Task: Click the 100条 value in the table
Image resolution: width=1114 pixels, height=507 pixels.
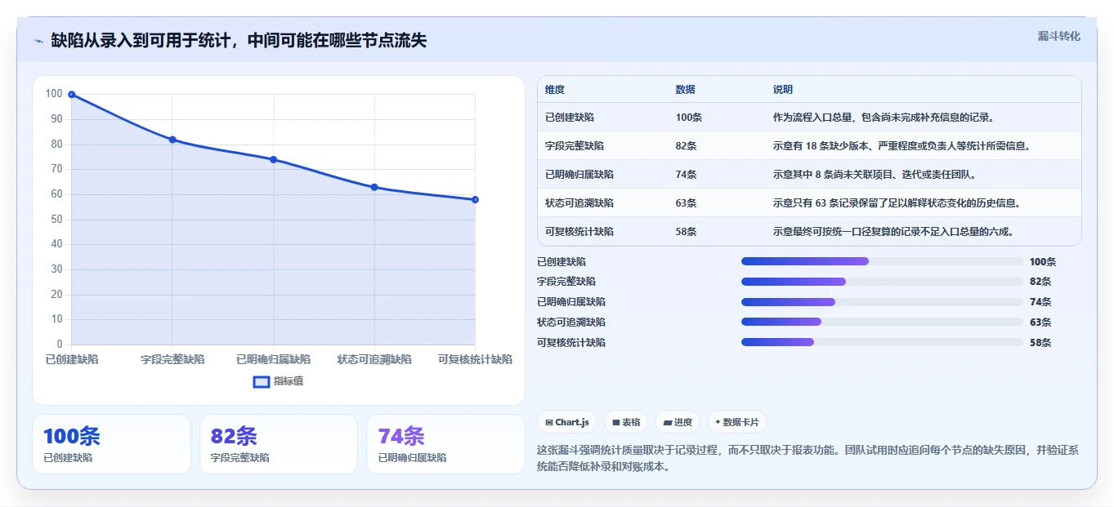Action: (x=689, y=118)
